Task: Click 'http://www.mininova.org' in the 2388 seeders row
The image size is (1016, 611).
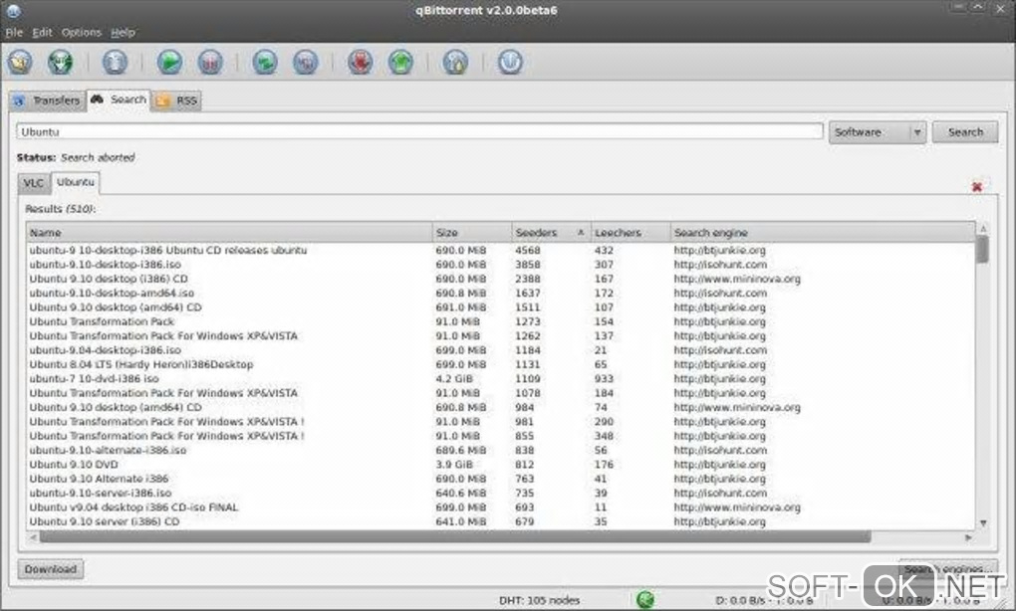Action: tap(737, 279)
